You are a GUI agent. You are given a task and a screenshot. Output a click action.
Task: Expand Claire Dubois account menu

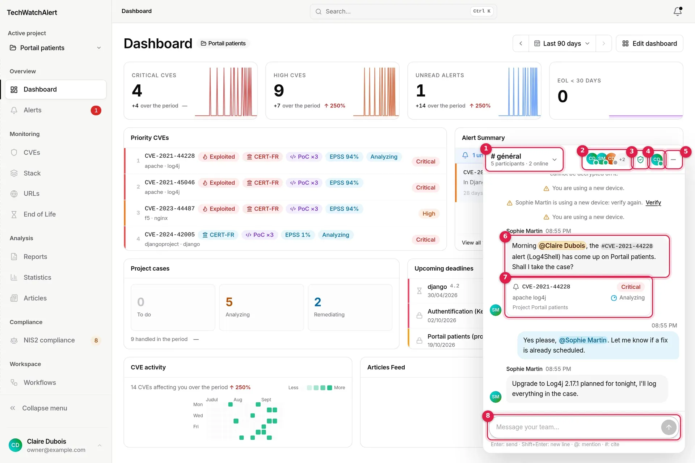(56, 445)
